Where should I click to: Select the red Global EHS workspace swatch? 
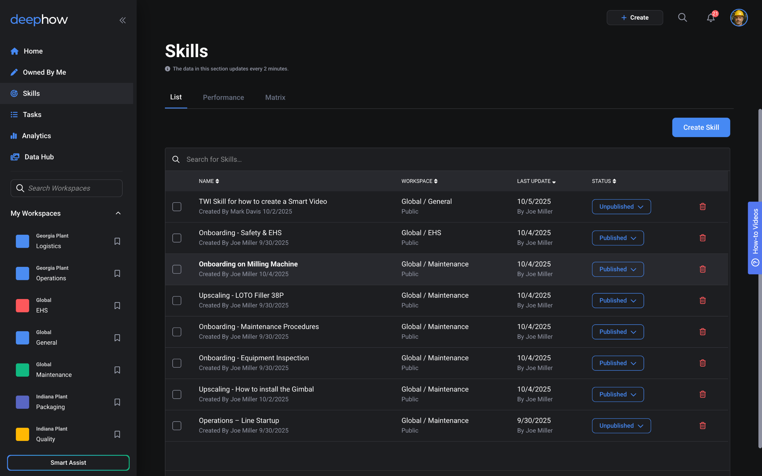coord(22,305)
